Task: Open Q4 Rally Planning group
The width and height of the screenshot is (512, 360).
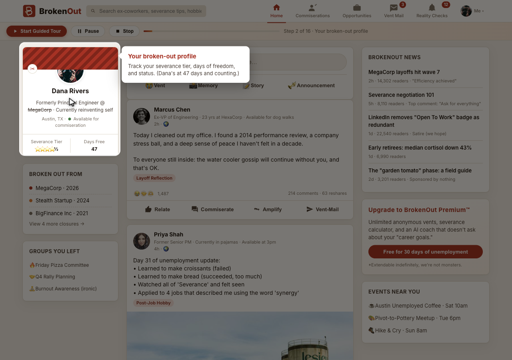Action: (52, 277)
